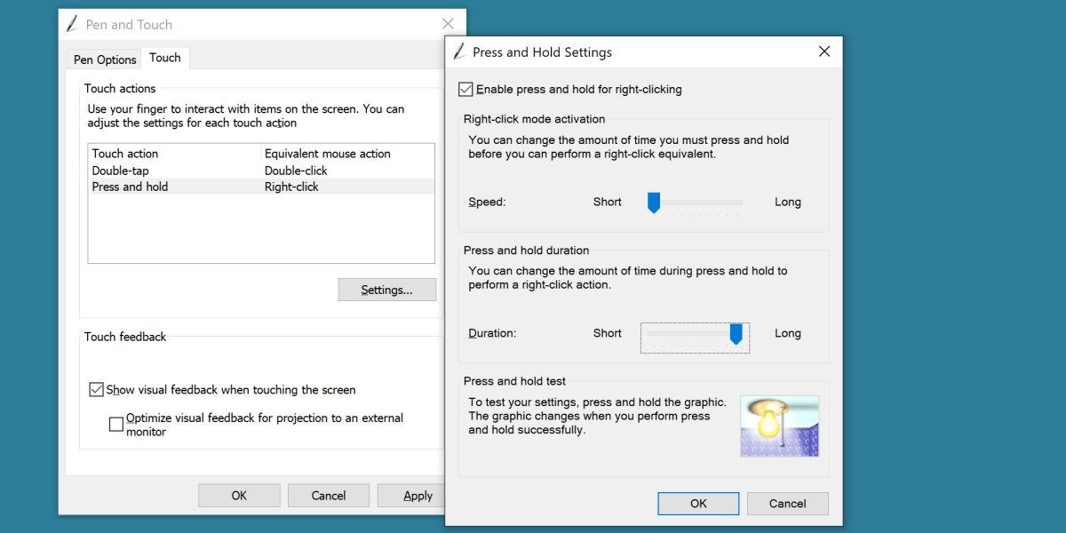Switch to the Touch tab
Screen dimensions: 1066x533
(x=165, y=58)
